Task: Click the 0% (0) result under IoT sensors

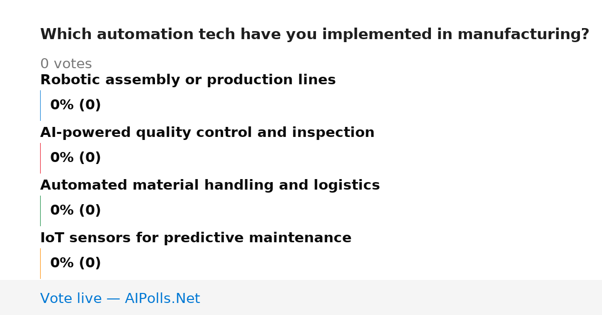Action: coord(76,263)
